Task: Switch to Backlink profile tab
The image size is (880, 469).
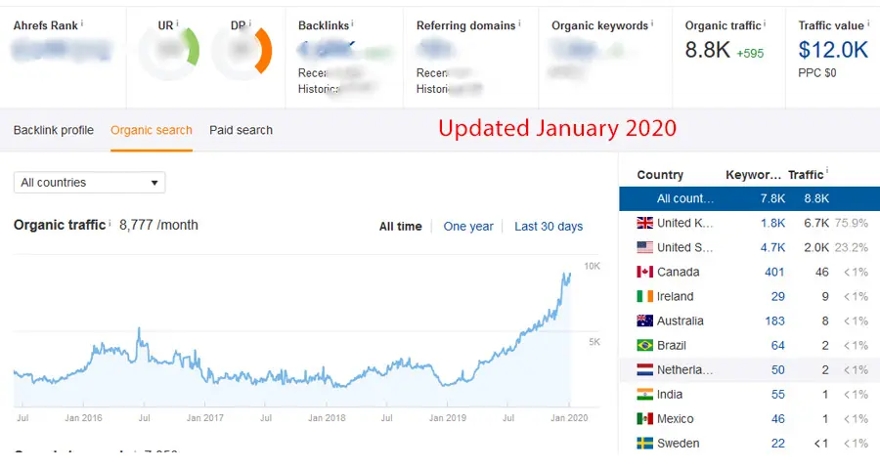Action: coord(54,130)
